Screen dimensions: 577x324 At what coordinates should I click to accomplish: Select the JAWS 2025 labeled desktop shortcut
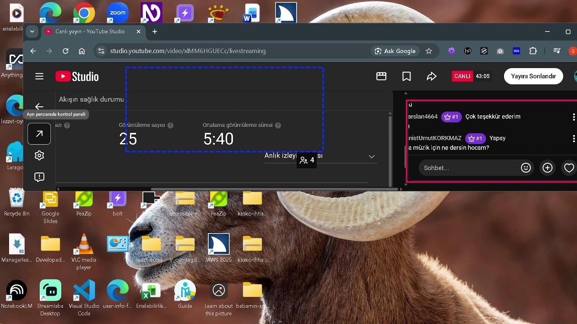pos(219,248)
